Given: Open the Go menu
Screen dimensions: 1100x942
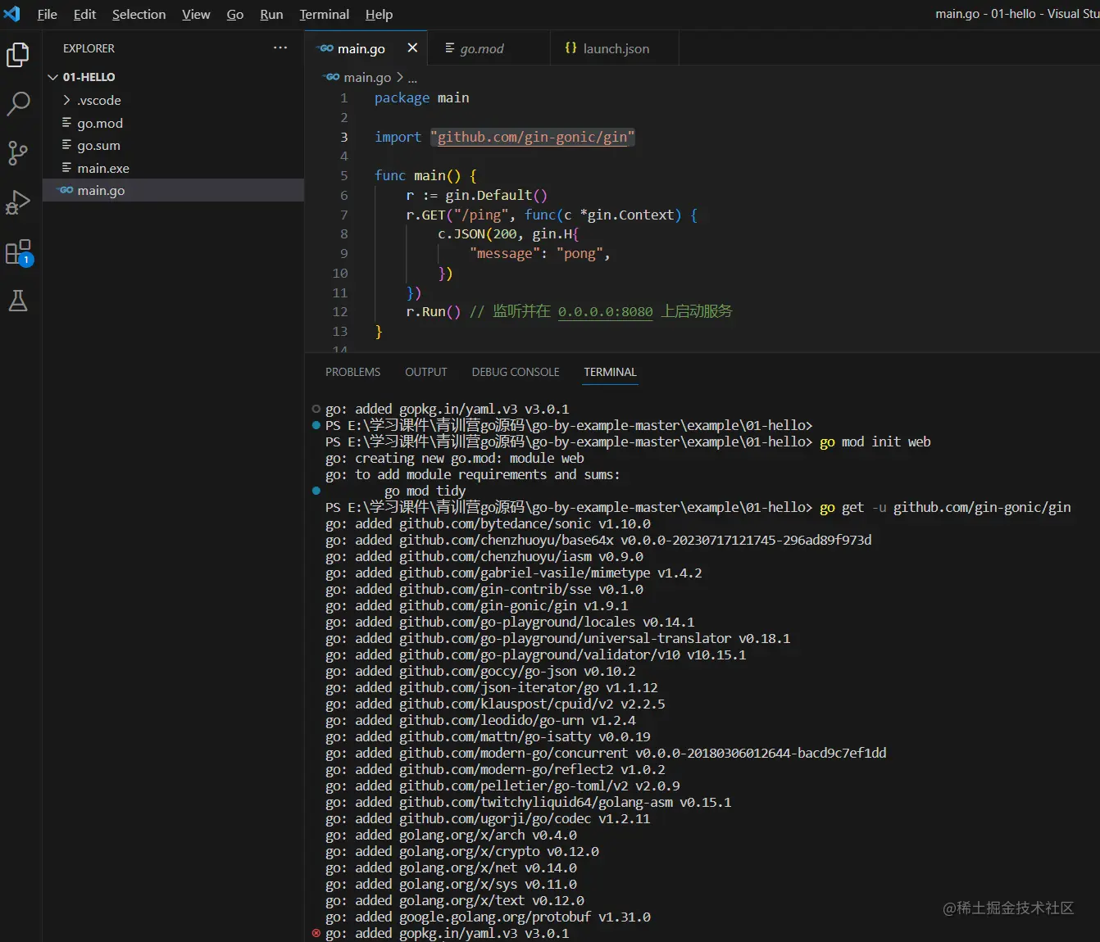Looking at the screenshot, I should point(235,14).
